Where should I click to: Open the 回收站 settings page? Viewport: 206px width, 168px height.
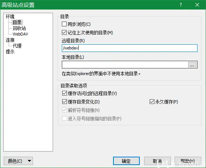[19, 28]
